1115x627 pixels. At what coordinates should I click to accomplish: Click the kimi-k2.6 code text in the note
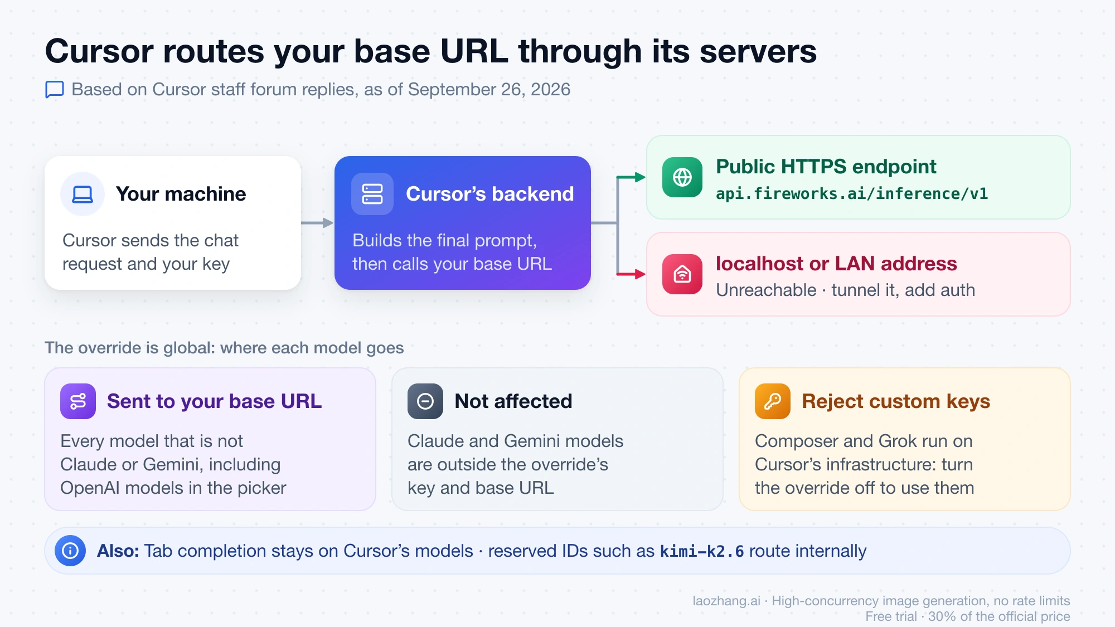pyautogui.click(x=702, y=551)
